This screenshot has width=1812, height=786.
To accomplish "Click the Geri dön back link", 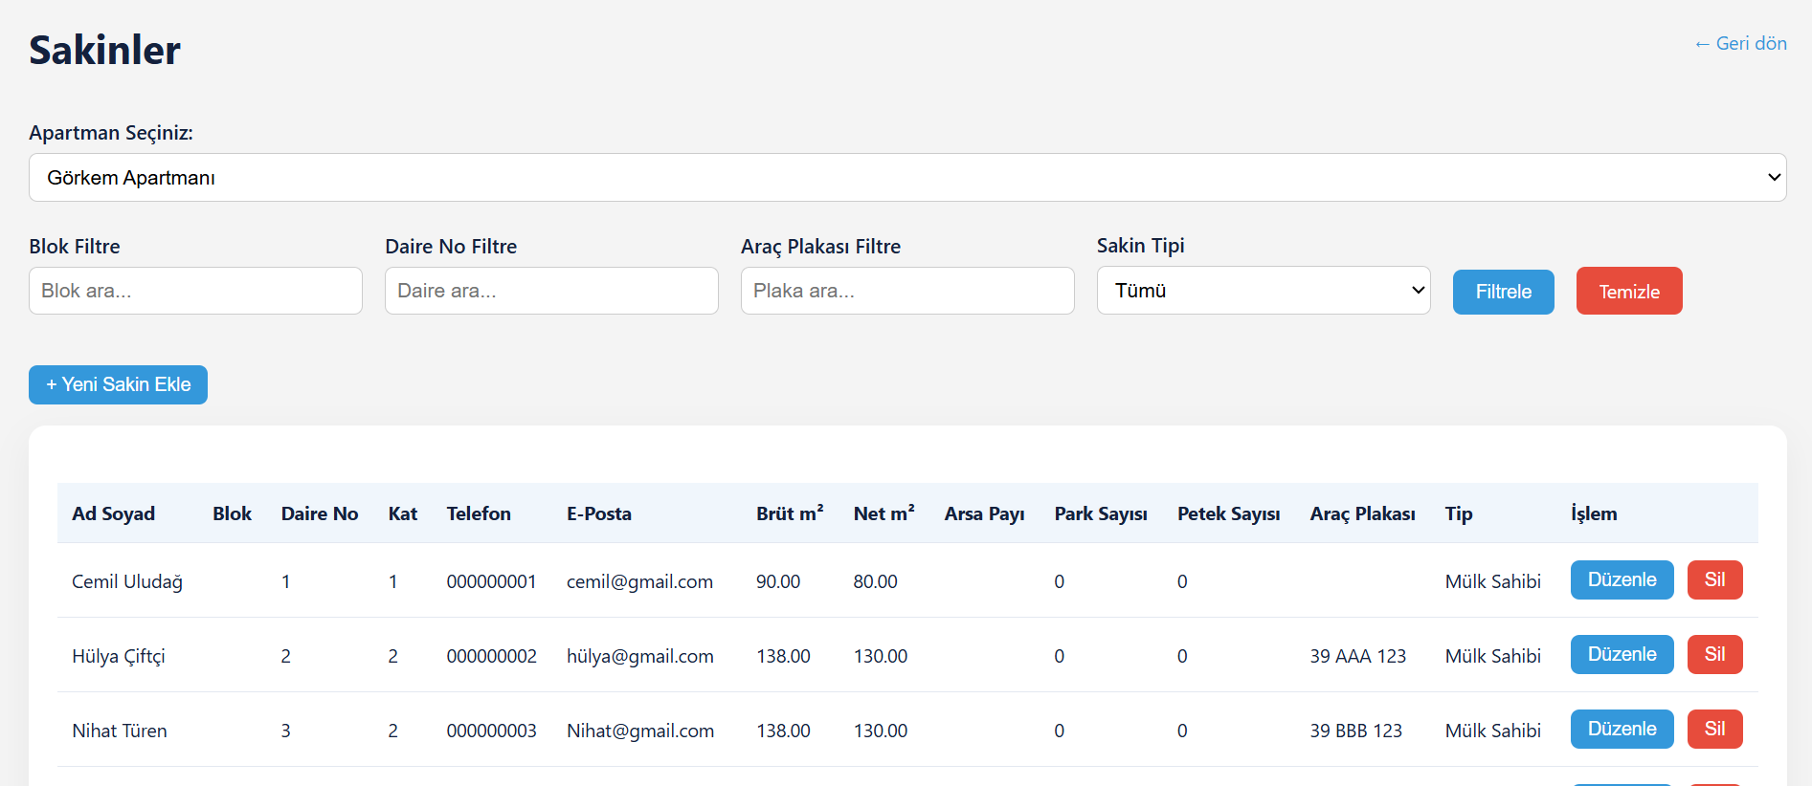I will [1739, 43].
